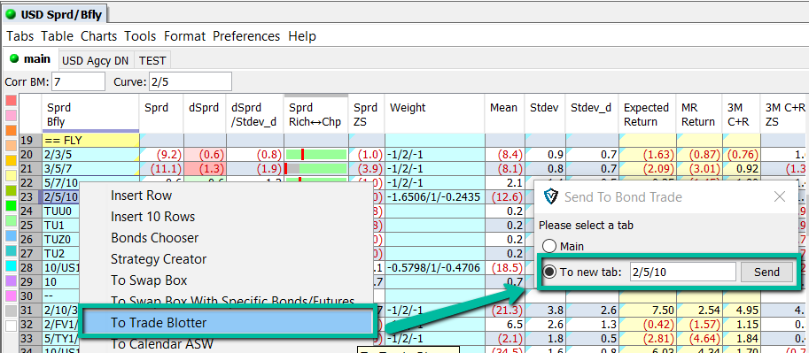Image resolution: width=809 pixels, height=353 pixels.
Task: Close the Send To Bond Trade dialog
Action: pos(780,196)
